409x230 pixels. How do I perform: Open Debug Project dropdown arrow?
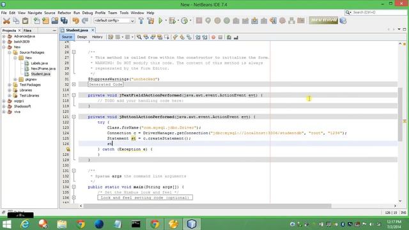click(178, 20)
